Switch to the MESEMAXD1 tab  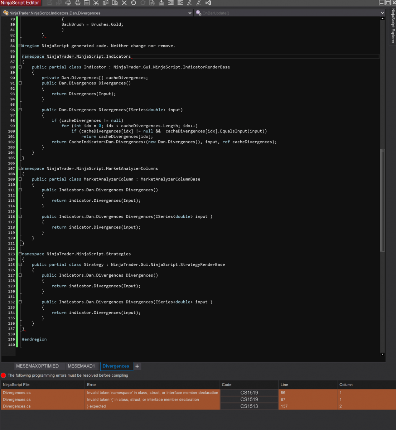click(81, 366)
